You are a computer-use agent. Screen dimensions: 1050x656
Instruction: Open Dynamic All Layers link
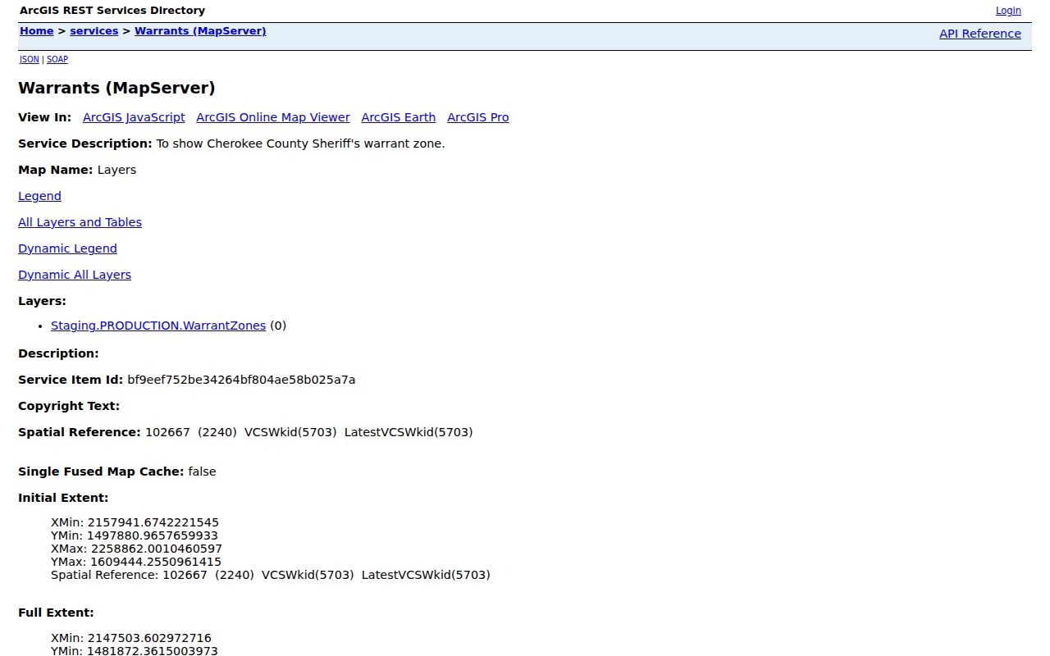pos(75,275)
